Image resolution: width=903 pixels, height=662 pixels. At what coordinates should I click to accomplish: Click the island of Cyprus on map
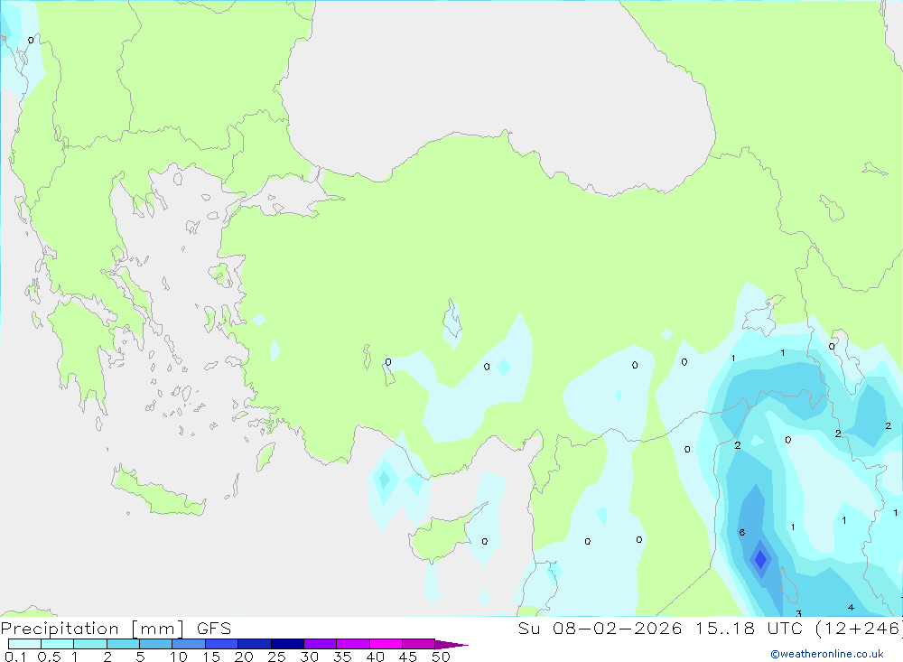441,537
